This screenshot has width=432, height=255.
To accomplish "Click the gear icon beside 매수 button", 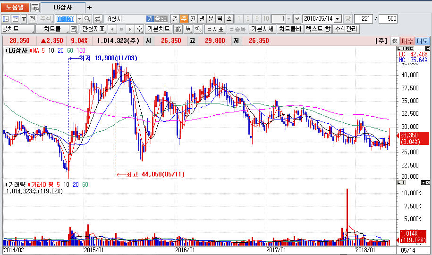I will 395,41.
